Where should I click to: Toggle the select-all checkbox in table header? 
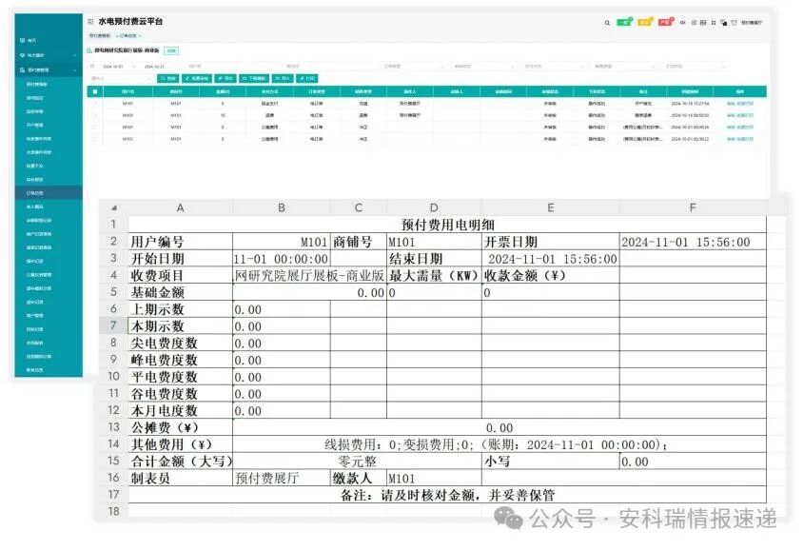pos(95,91)
